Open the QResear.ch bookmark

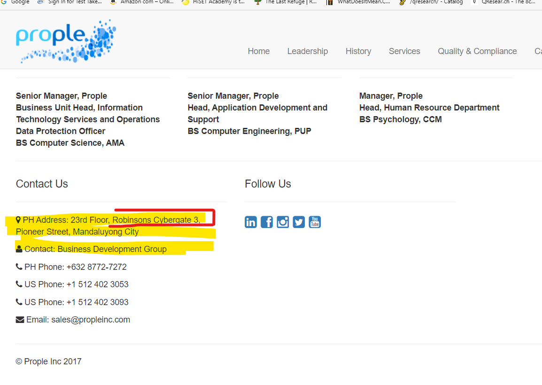click(504, 2)
